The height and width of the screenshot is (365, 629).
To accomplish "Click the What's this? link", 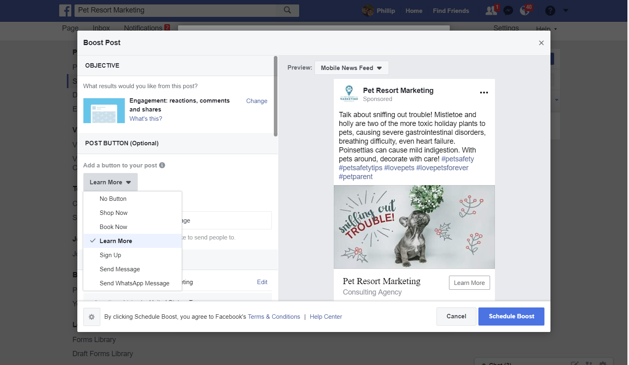I will [146, 119].
